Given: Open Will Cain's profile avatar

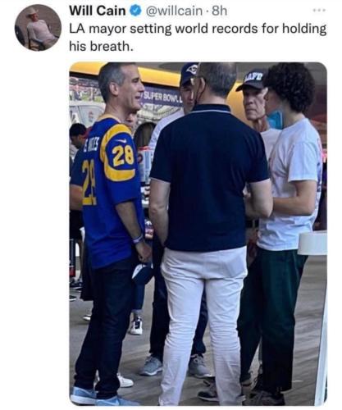Looking at the screenshot, I should click(x=38, y=28).
